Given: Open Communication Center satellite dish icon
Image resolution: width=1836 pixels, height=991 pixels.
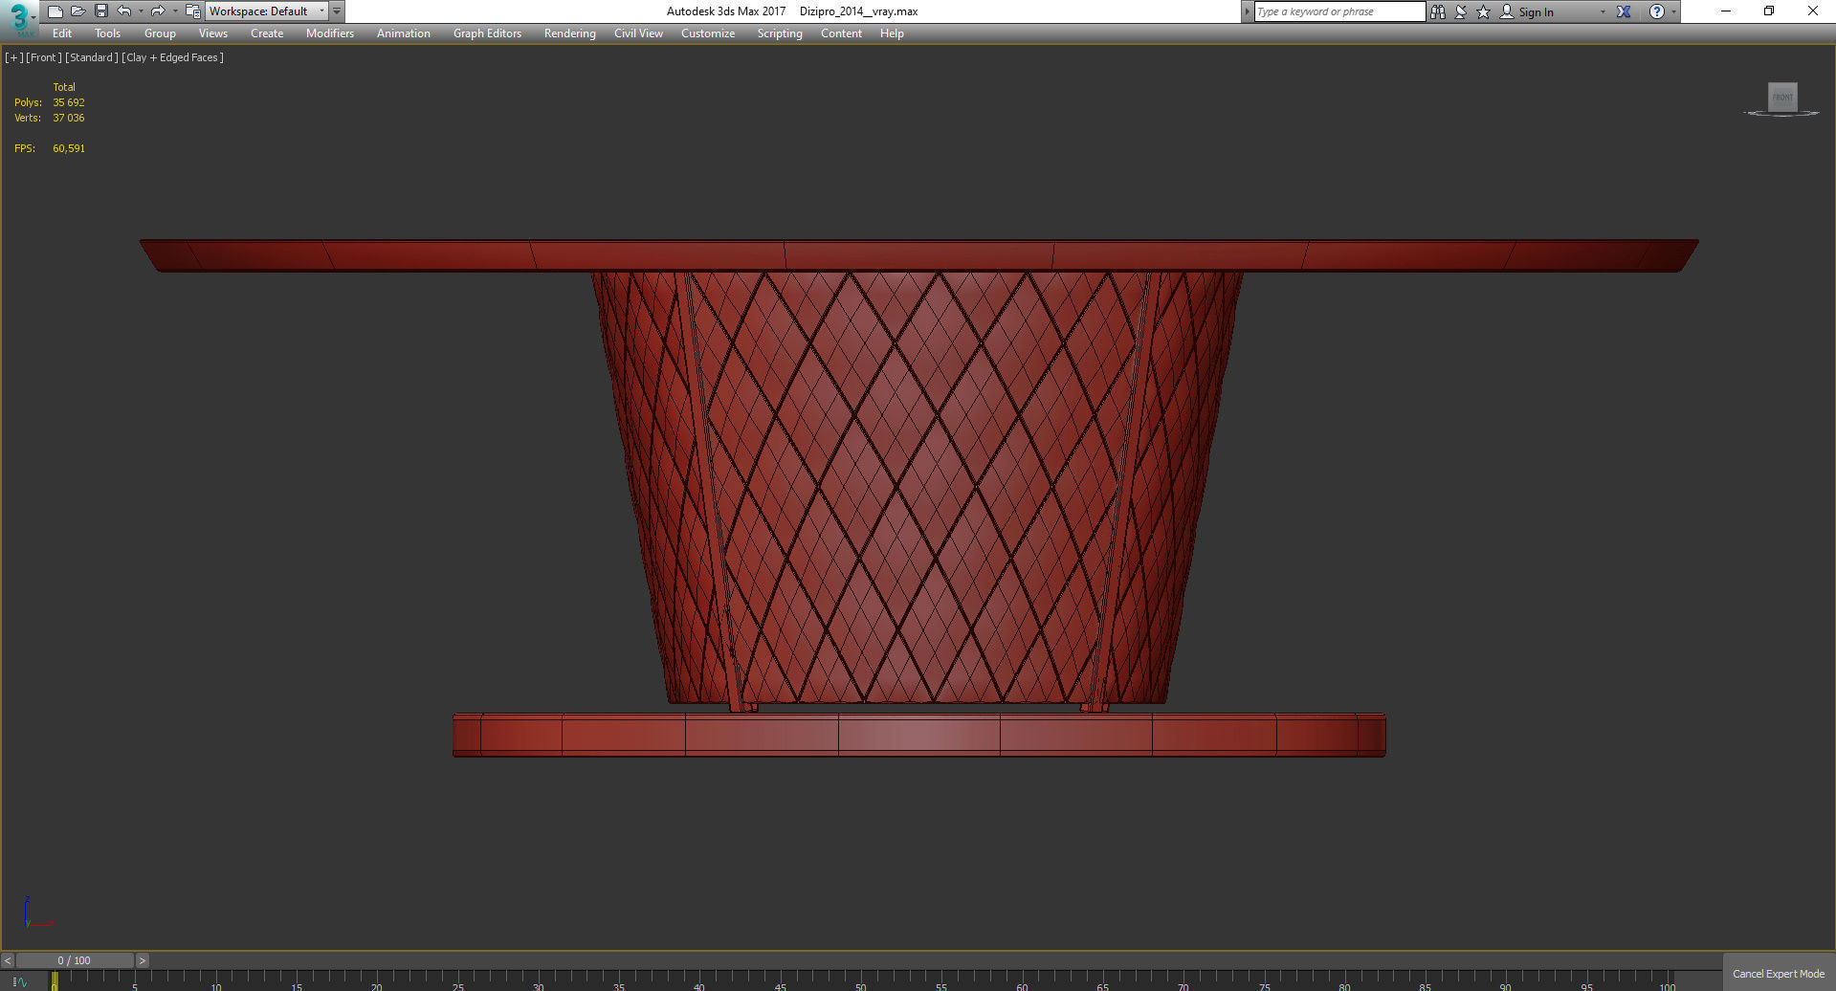Looking at the screenshot, I should (x=1461, y=11).
